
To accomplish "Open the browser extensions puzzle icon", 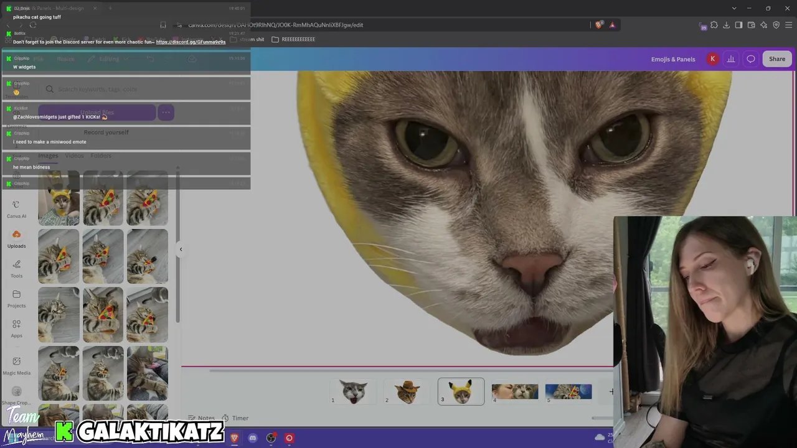I will point(714,25).
